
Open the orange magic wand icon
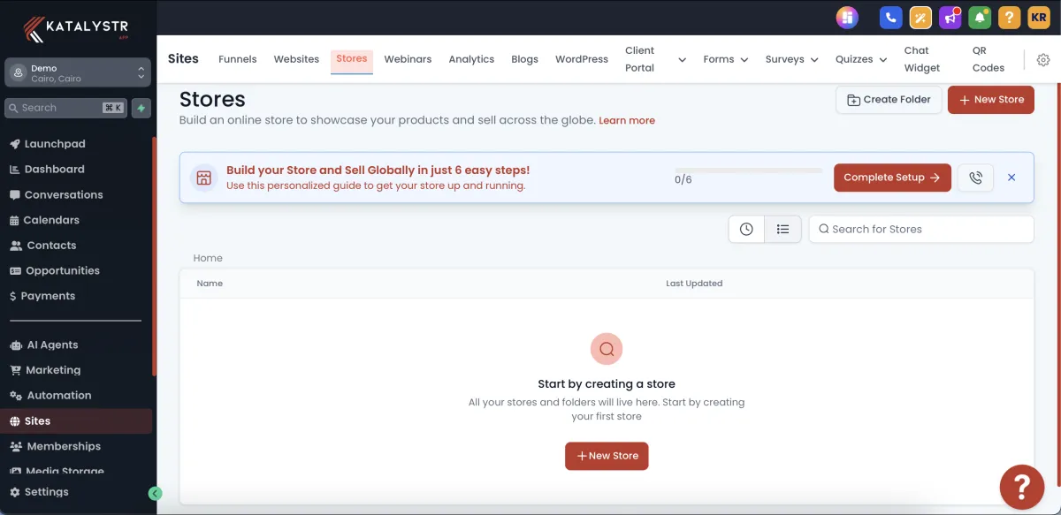pyautogui.click(x=920, y=17)
